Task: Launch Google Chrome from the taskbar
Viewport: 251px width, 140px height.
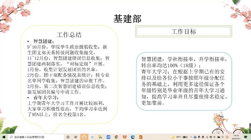Action: (x=116, y=137)
